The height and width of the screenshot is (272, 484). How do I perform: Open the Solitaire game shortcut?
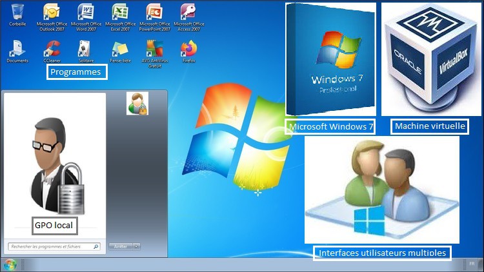pos(86,52)
